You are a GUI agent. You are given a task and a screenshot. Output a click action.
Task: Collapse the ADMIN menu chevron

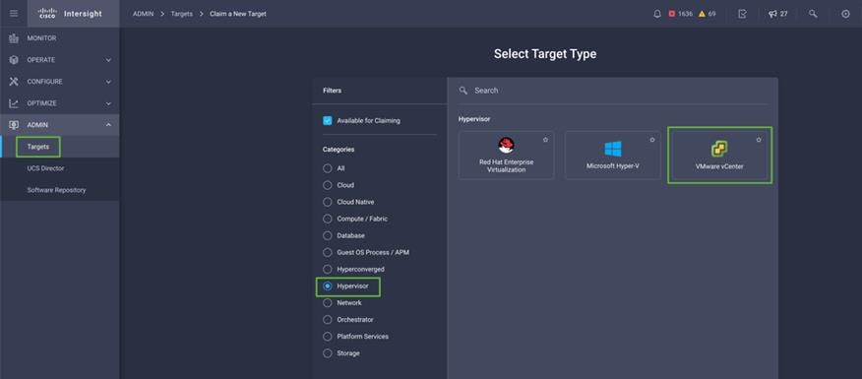point(108,125)
